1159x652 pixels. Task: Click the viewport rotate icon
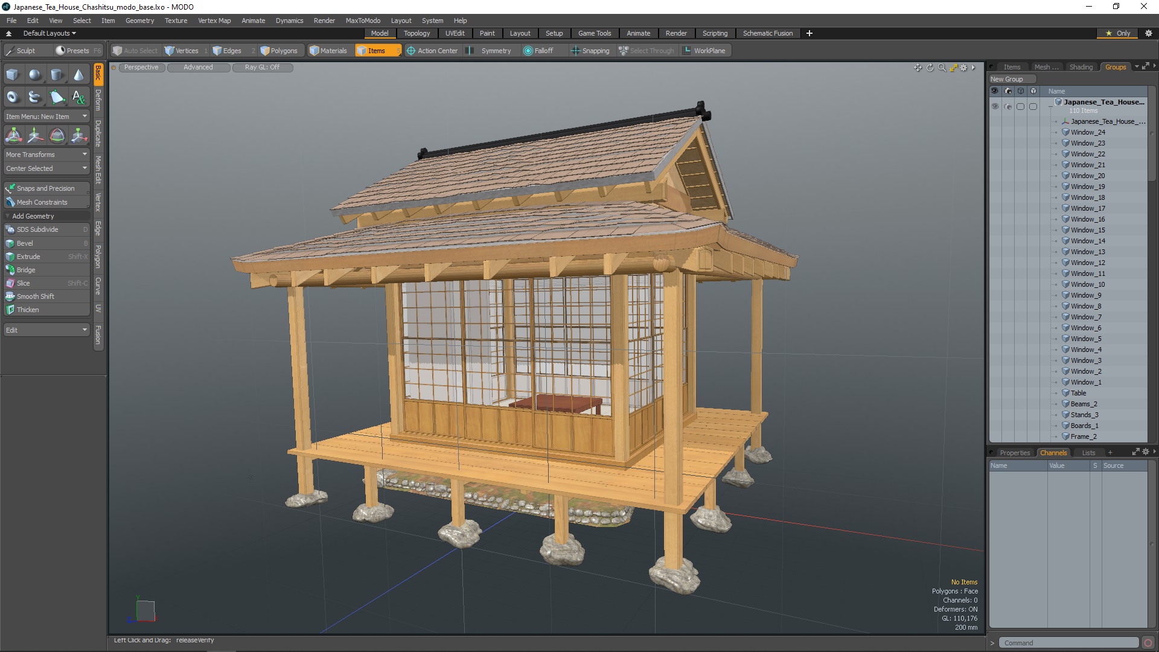930,68
